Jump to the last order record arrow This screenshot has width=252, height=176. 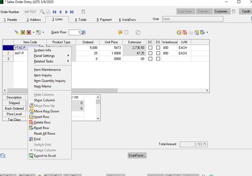coord(72,12)
